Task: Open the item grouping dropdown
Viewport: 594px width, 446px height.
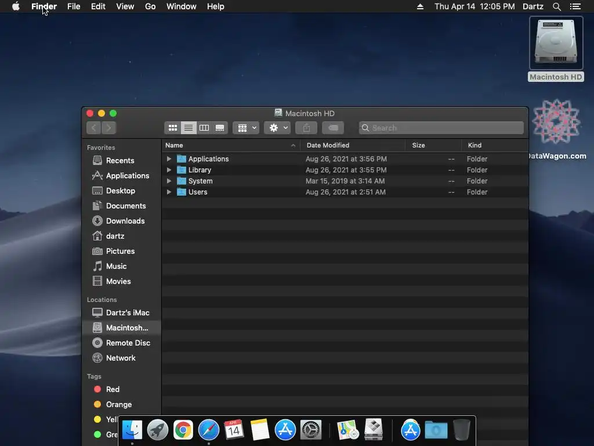Action: [x=246, y=128]
